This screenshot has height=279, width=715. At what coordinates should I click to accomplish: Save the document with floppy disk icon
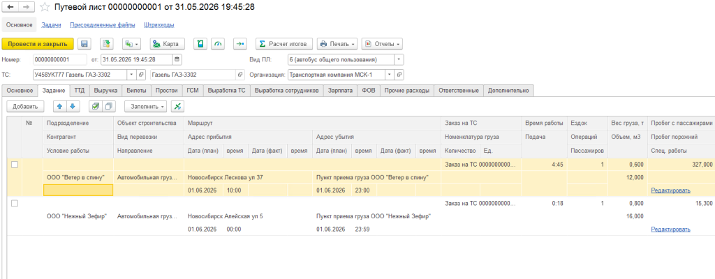(x=84, y=44)
